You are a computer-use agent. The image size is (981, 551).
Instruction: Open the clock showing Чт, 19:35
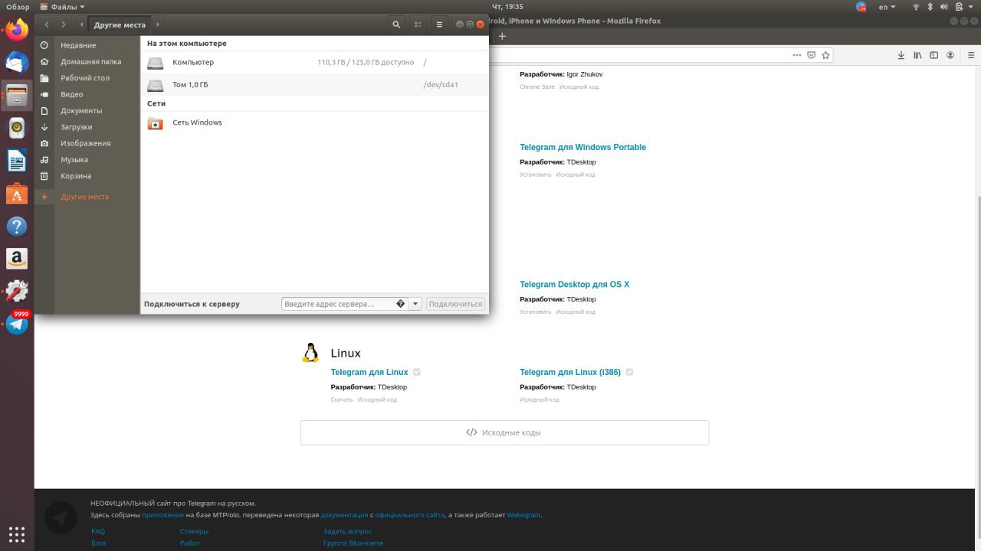(x=507, y=7)
